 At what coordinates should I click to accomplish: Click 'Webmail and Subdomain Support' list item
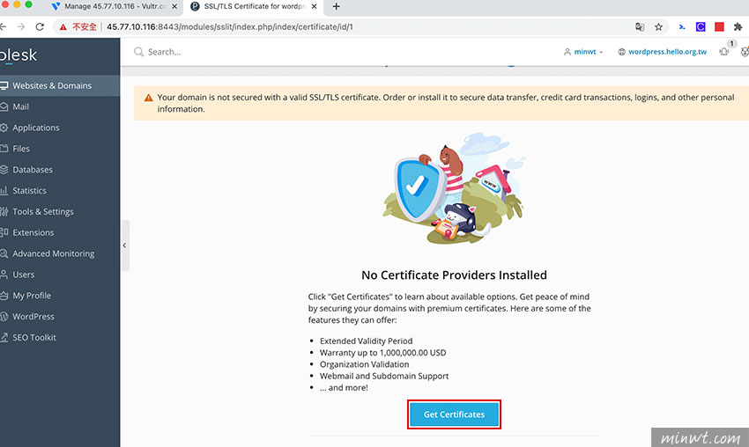384,376
